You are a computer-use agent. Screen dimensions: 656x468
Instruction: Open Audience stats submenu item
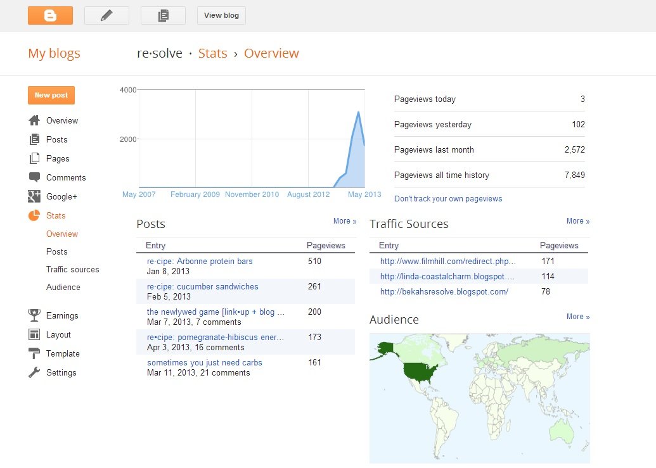(x=63, y=287)
